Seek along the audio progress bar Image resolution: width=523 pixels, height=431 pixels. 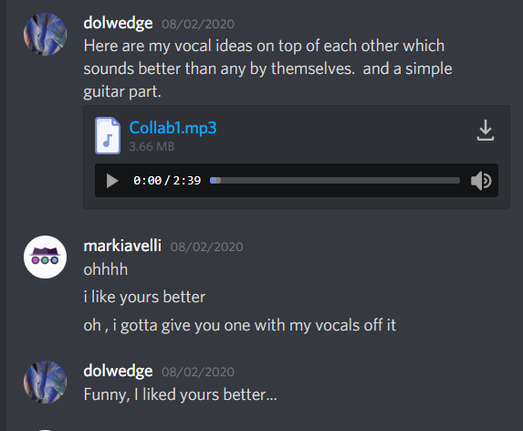point(335,181)
